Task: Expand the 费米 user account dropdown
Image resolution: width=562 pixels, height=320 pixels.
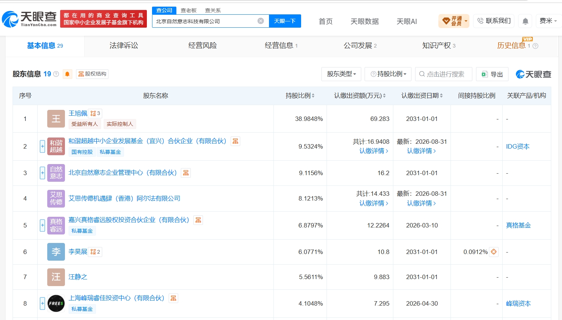Action: click(x=548, y=21)
